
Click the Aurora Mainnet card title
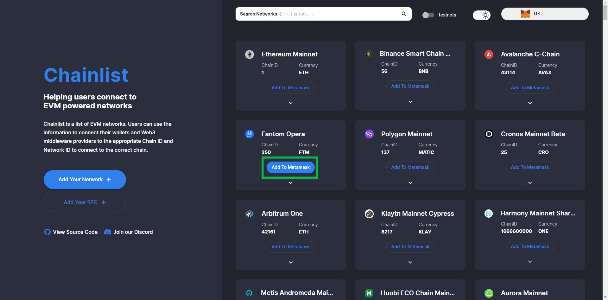tap(524, 293)
